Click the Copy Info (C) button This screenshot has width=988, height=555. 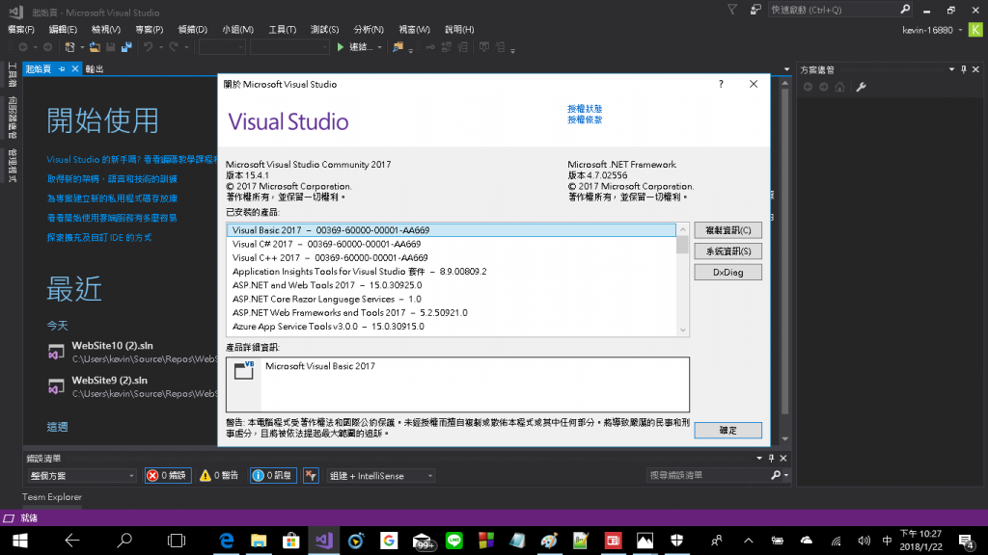tap(727, 230)
